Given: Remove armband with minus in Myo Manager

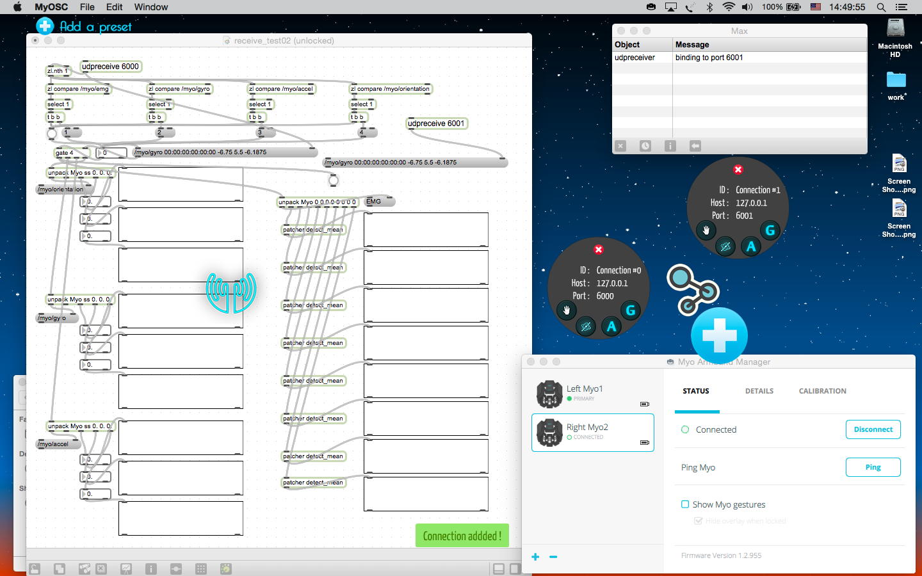Looking at the screenshot, I should (553, 557).
